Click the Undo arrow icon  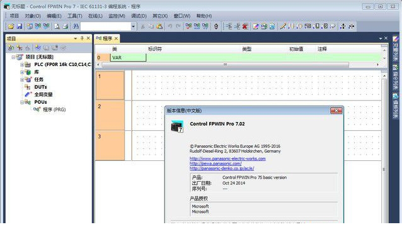169,26
